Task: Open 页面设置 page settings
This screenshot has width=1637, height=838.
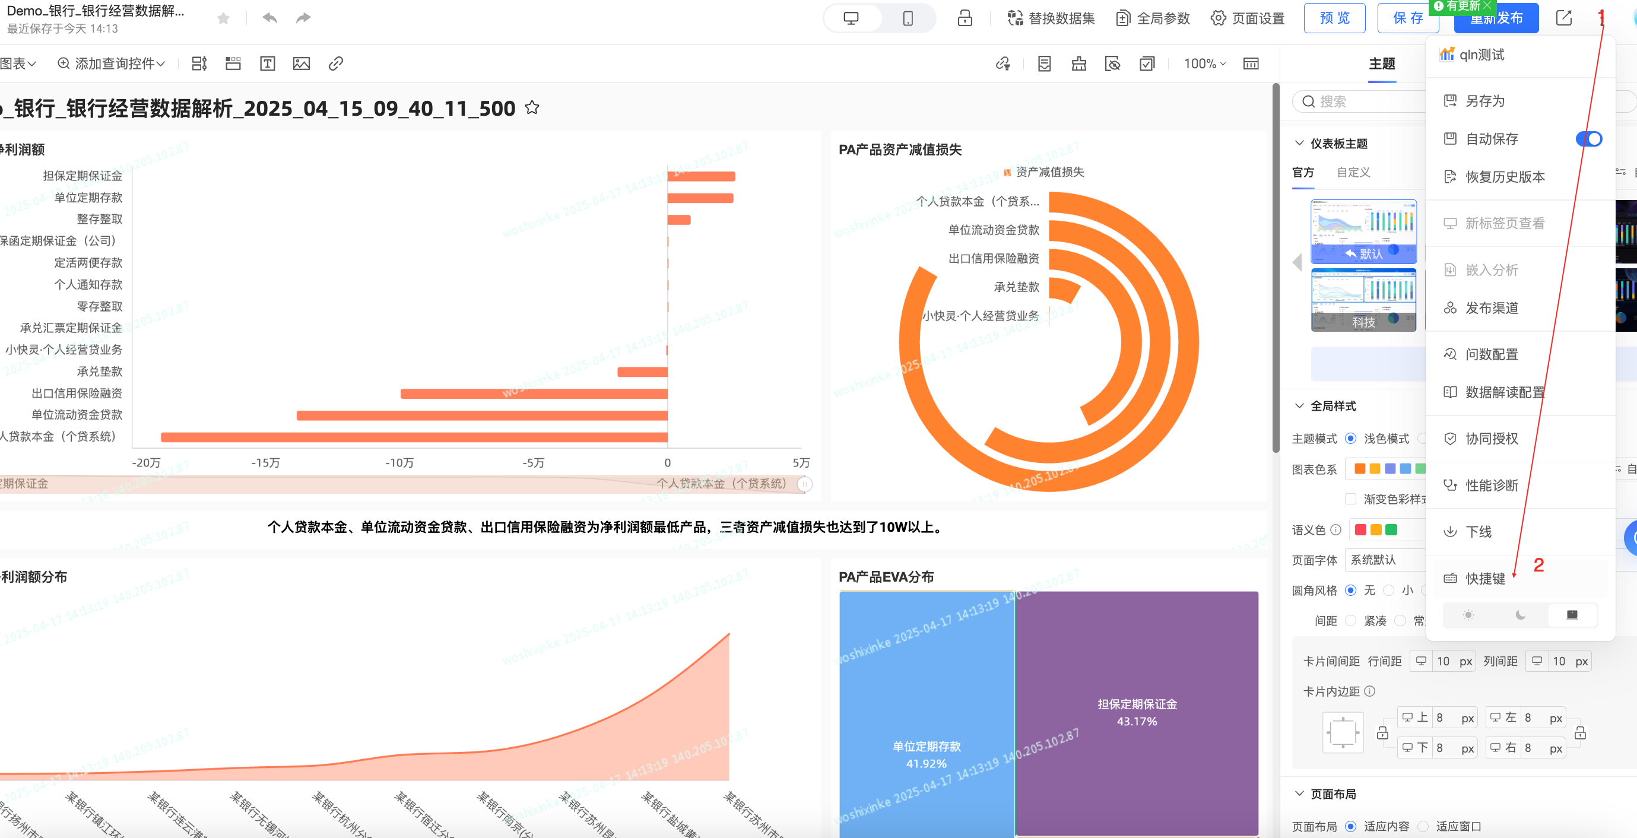Action: click(1248, 18)
